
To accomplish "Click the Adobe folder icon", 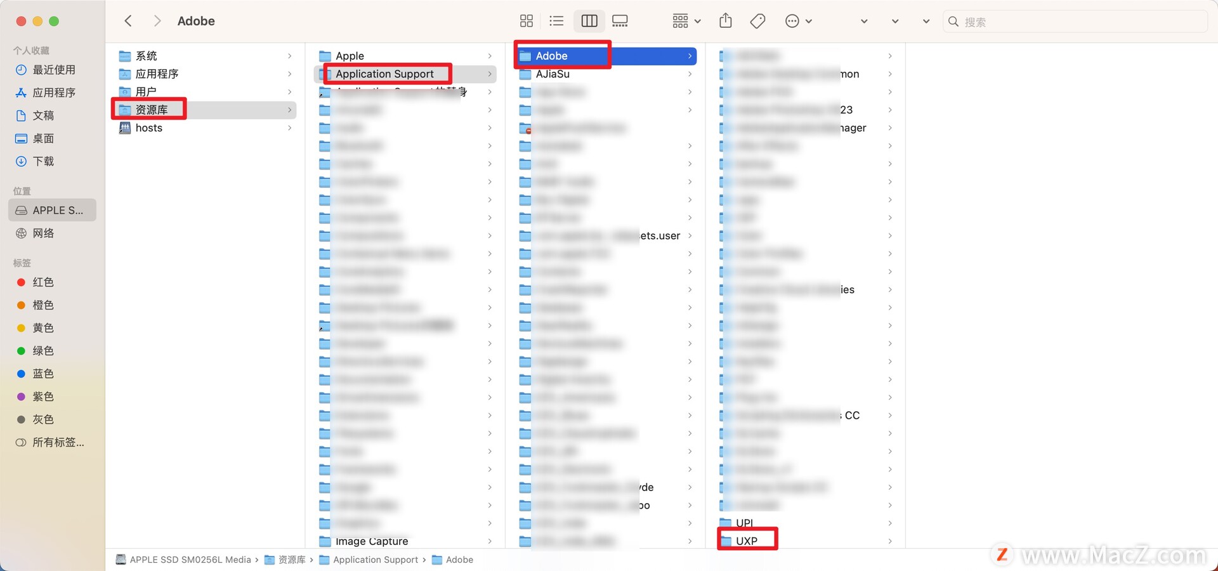I will click(x=525, y=56).
